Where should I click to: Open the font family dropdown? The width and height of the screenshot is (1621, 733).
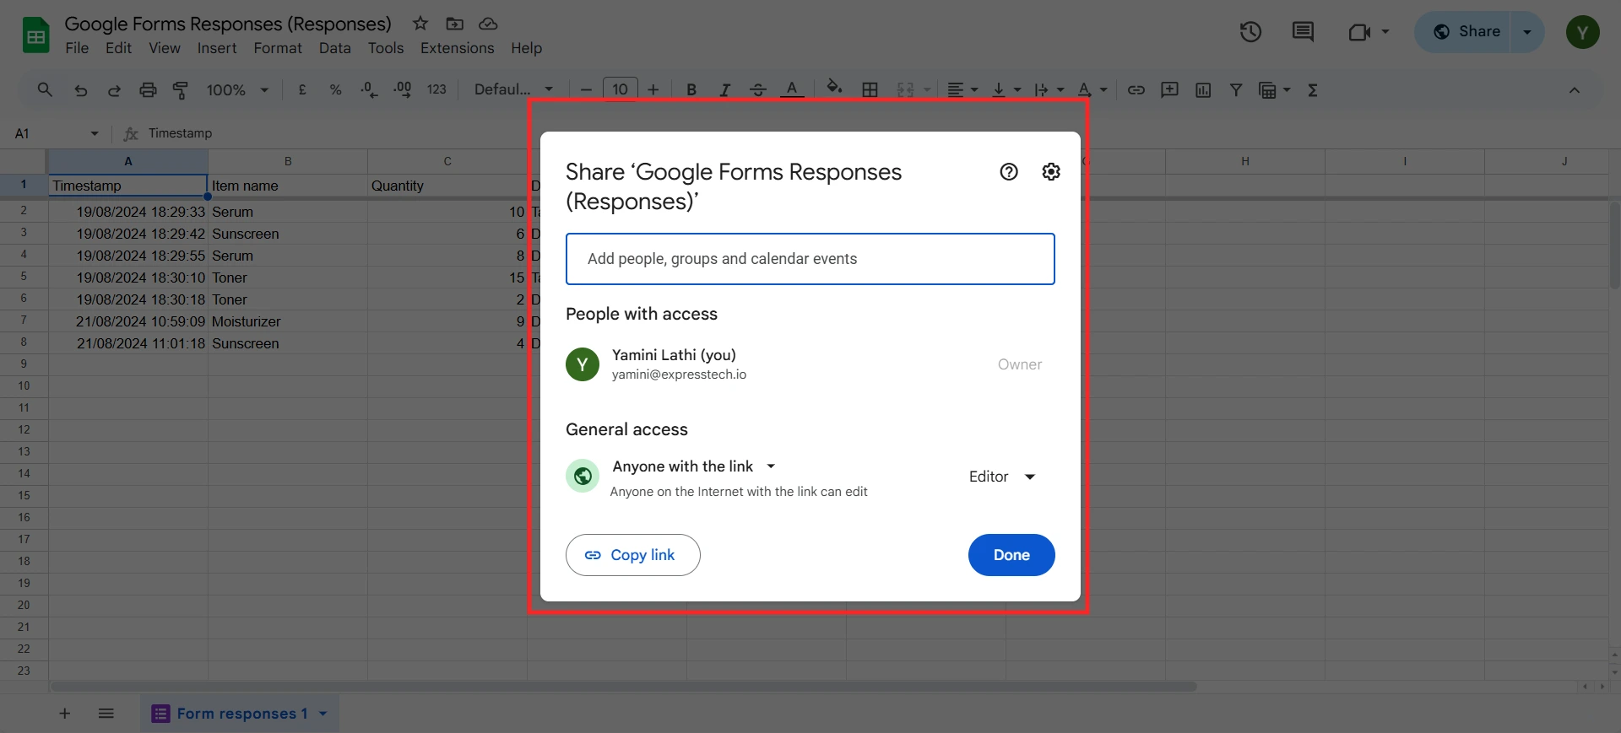pyautogui.click(x=513, y=89)
